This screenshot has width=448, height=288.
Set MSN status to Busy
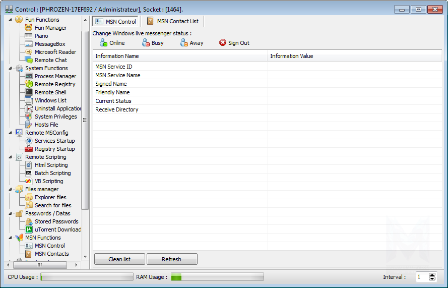point(153,43)
